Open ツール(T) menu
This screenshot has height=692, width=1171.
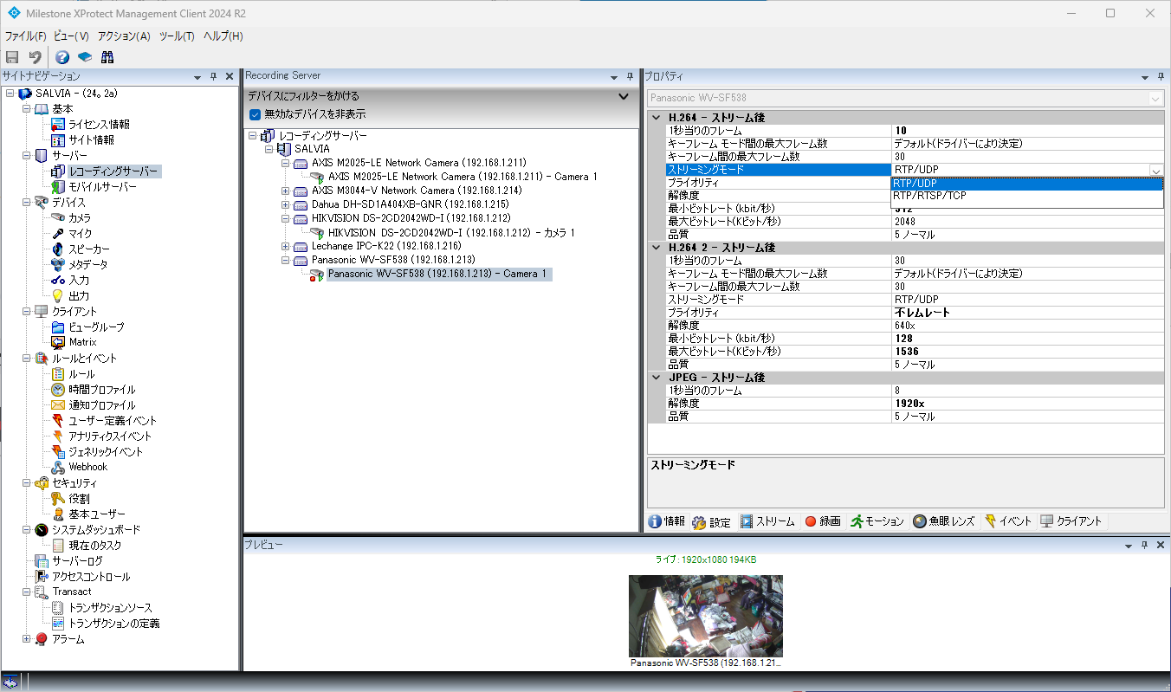tap(177, 36)
